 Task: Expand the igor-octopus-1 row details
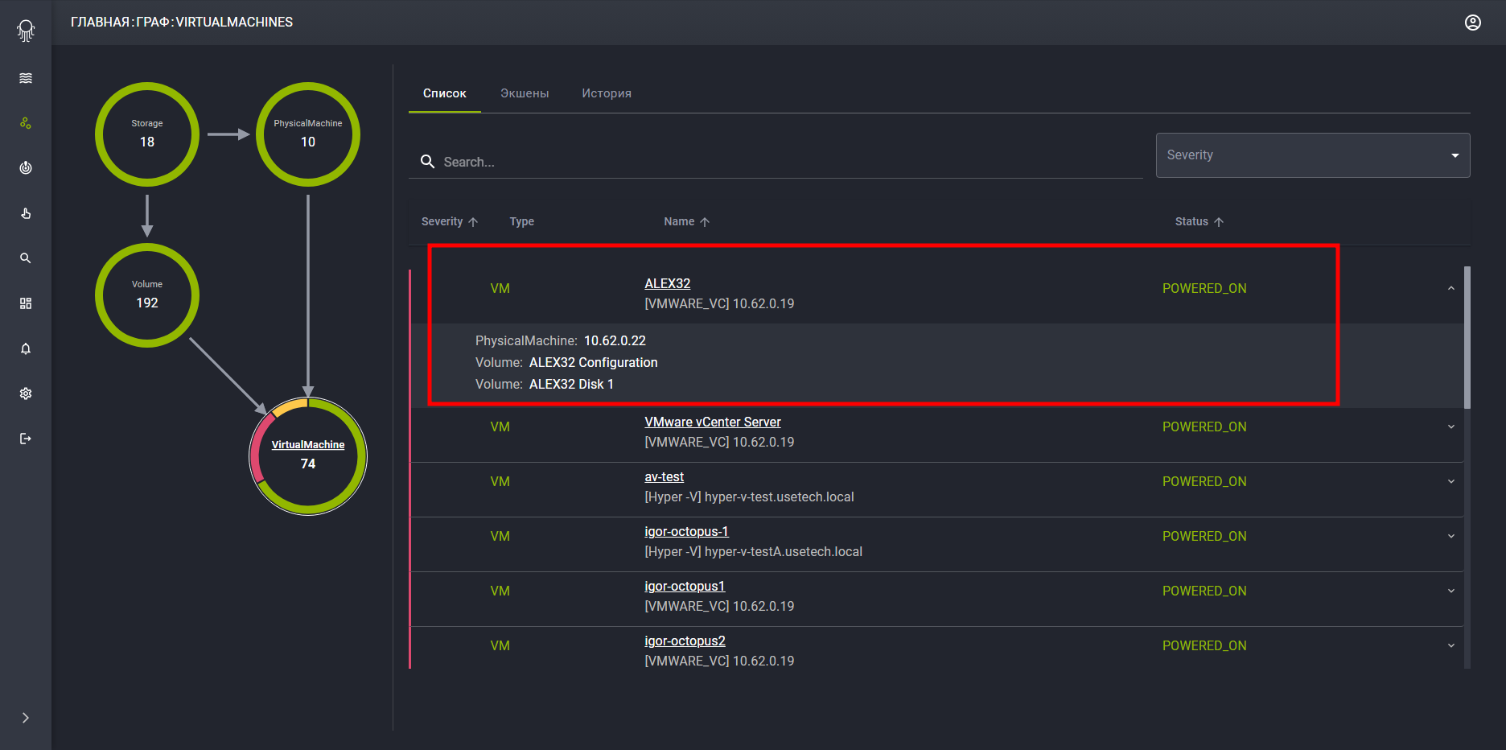(1451, 536)
